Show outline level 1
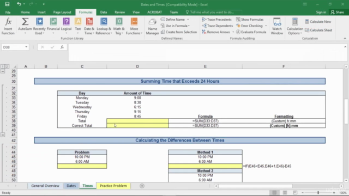Viewport: 349px width, 196px height. click(x=3, y=66)
